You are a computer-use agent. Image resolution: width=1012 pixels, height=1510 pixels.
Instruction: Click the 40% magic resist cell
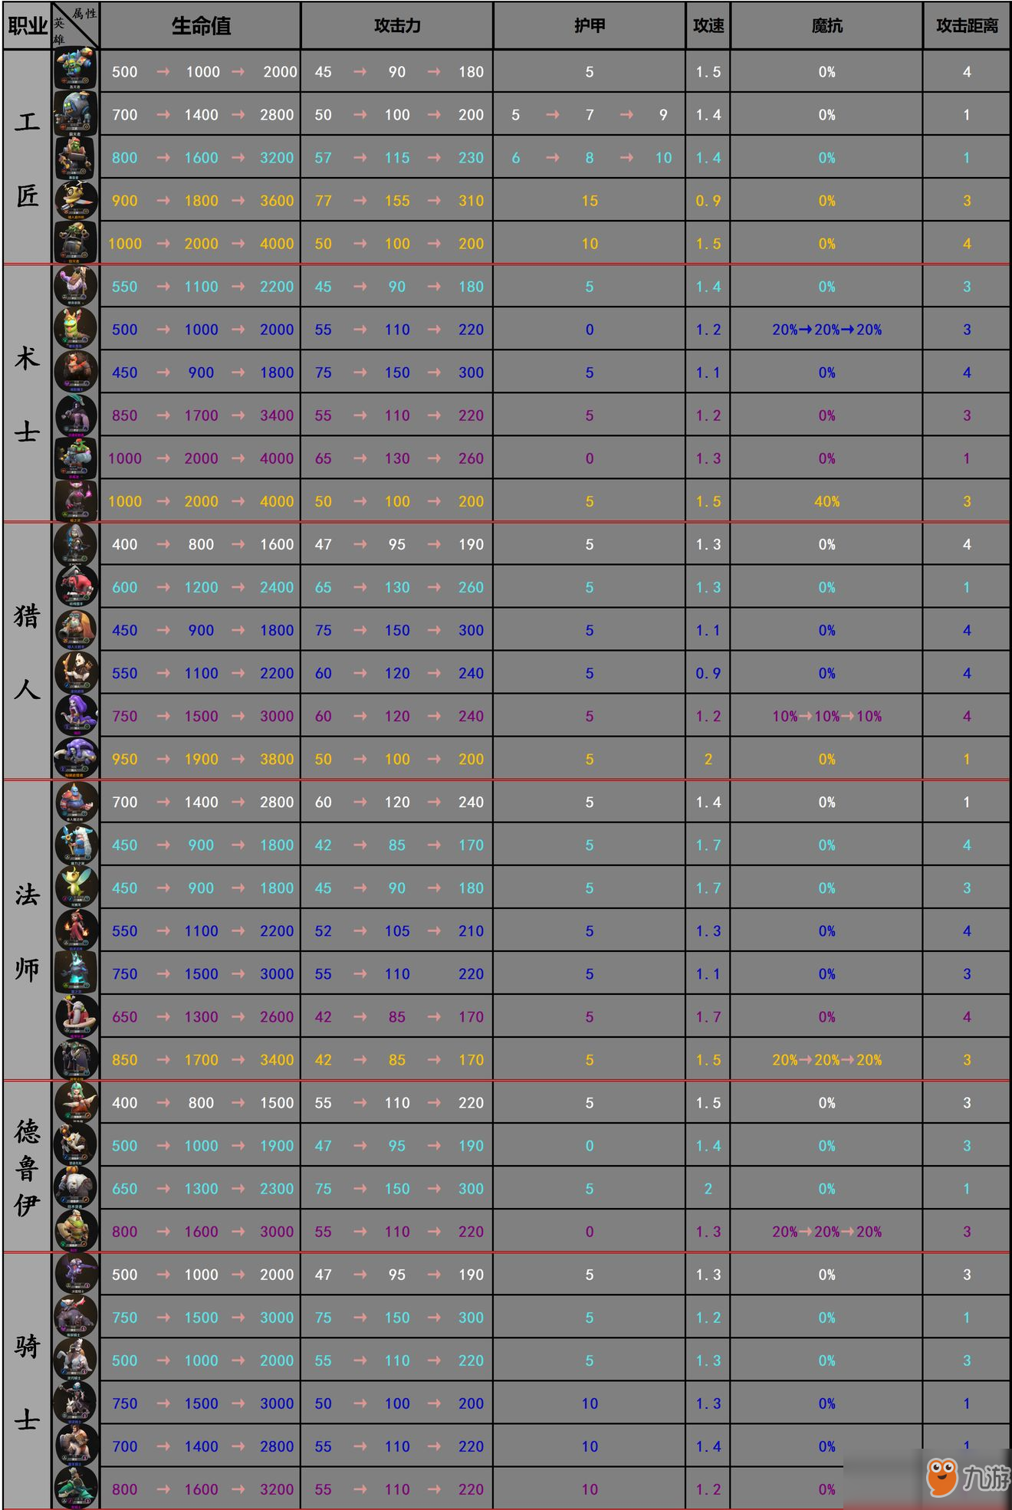[x=826, y=501]
